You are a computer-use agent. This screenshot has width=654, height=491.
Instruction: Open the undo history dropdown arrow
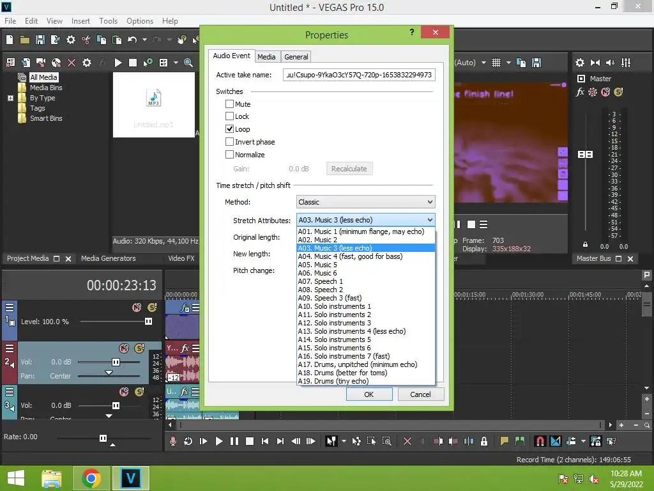click(144, 40)
